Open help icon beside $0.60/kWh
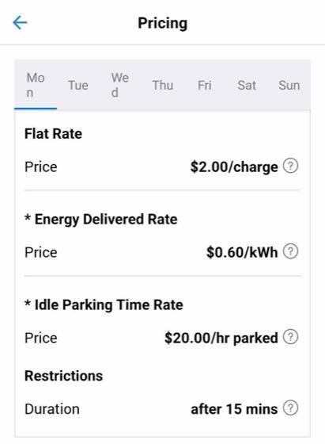325x444 pixels. (290, 251)
